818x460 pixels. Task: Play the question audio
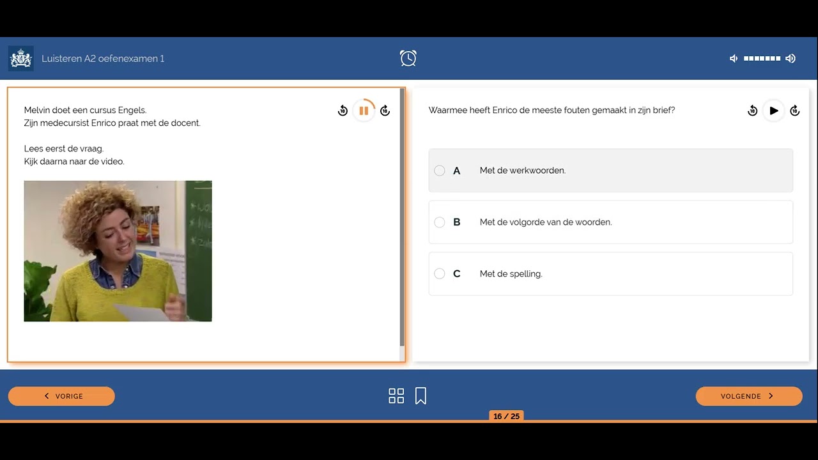[773, 111]
